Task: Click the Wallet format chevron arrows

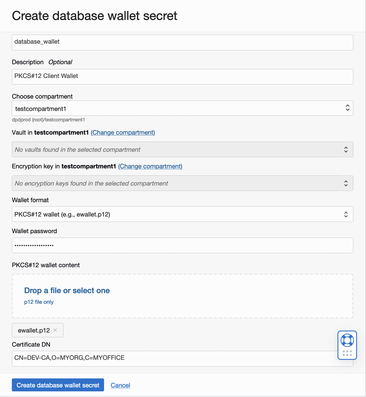Action: coord(346,215)
